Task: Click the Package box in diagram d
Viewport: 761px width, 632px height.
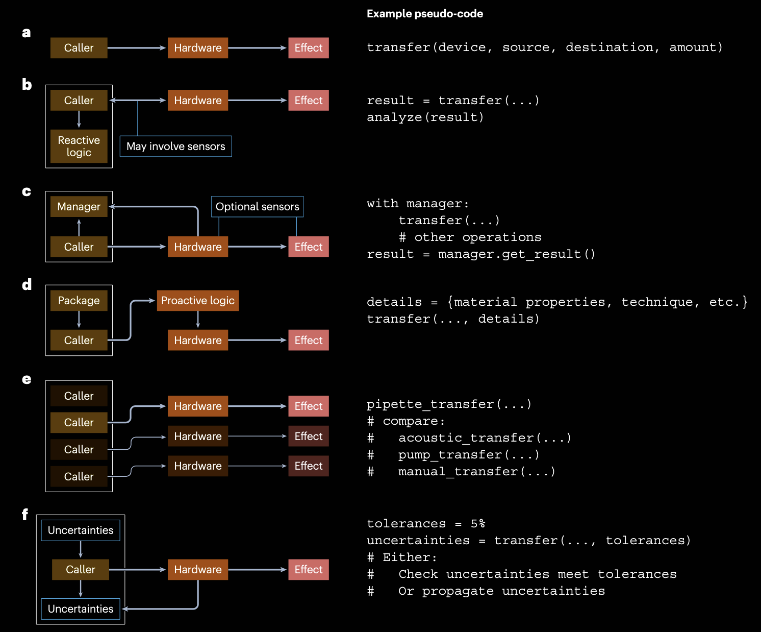Action: (79, 301)
